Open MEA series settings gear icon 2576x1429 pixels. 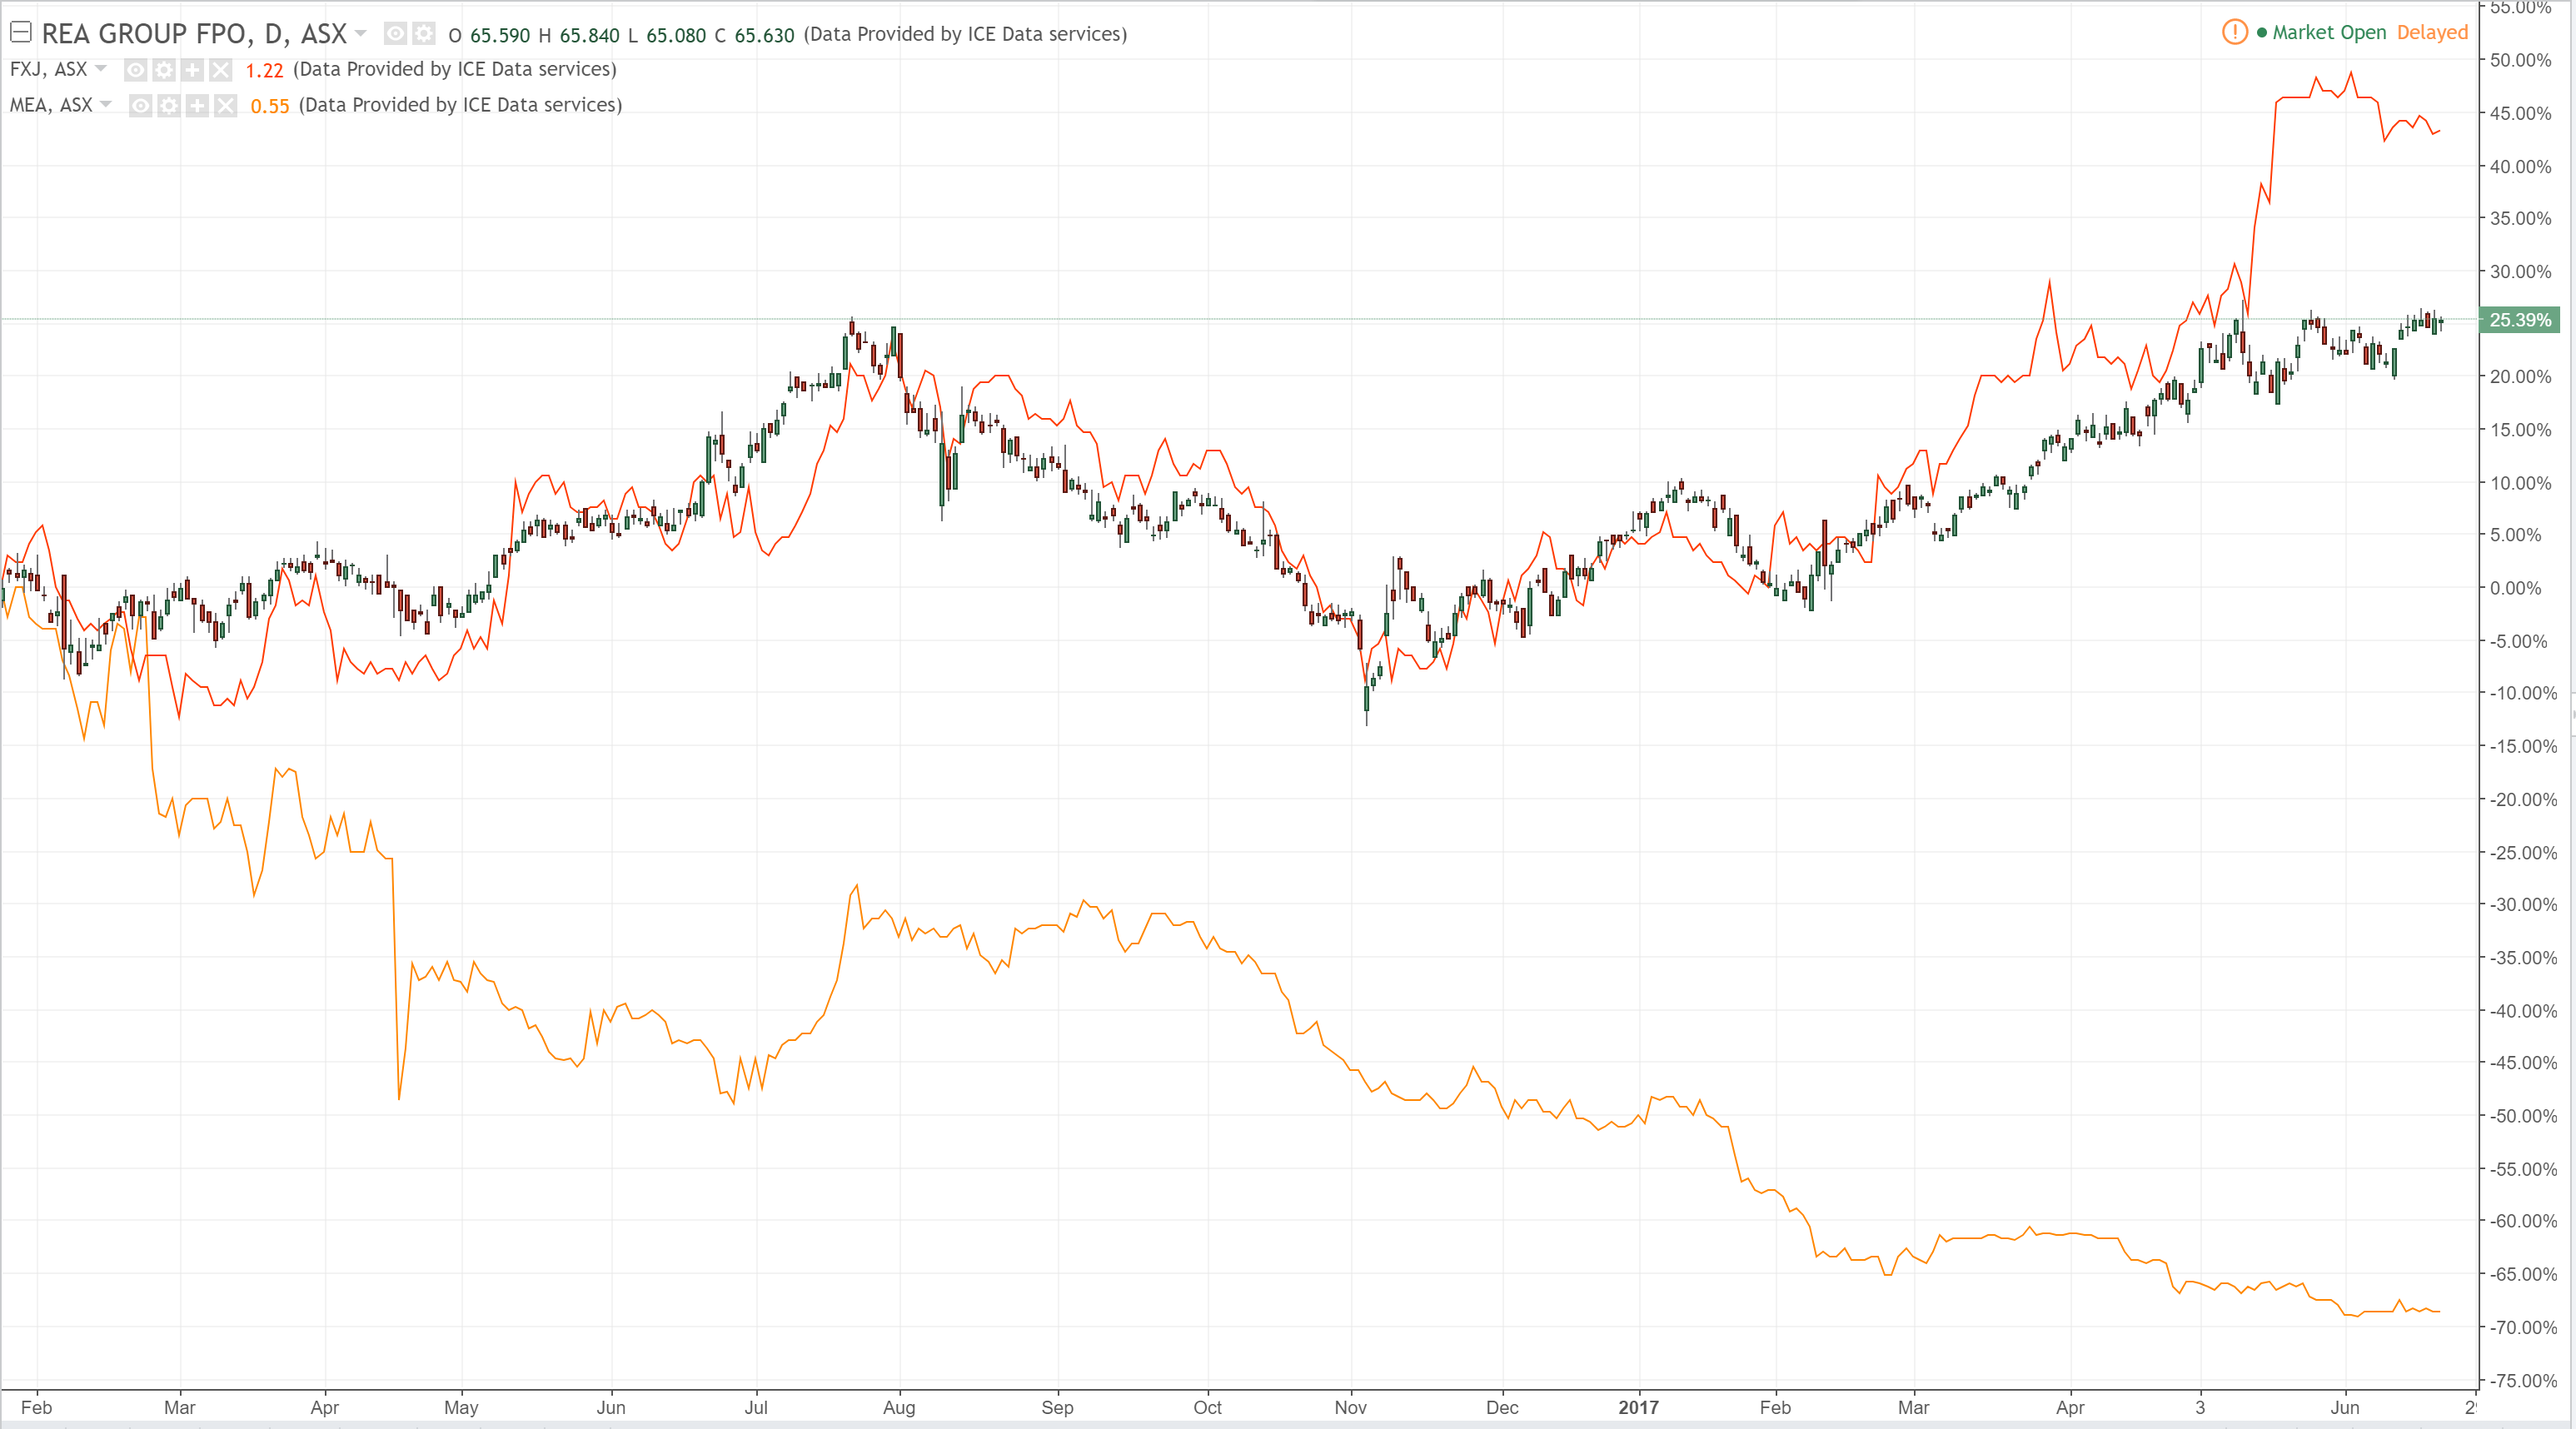[169, 106]
